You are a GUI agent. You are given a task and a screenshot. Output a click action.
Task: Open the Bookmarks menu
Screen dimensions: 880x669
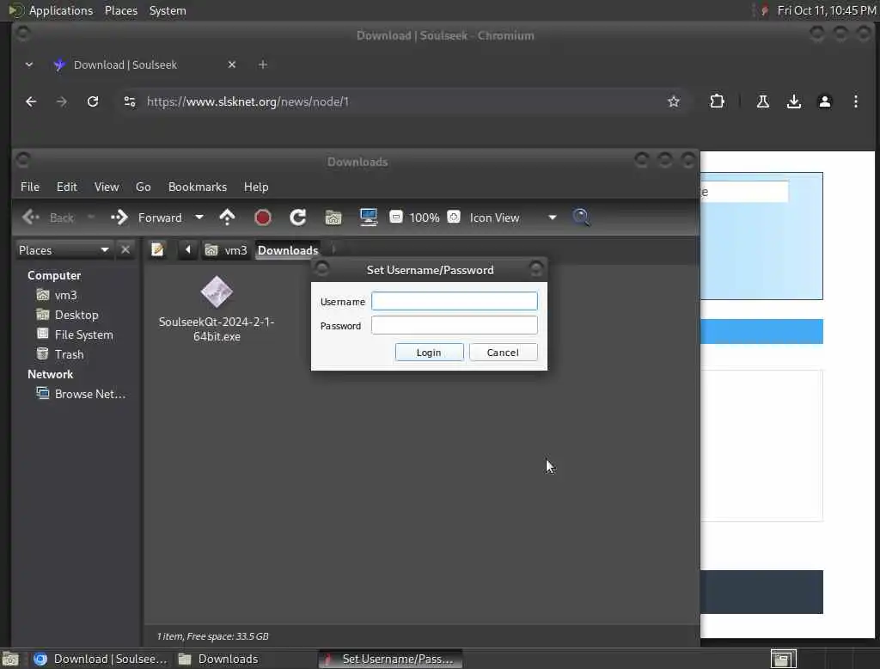pos(198,187)
